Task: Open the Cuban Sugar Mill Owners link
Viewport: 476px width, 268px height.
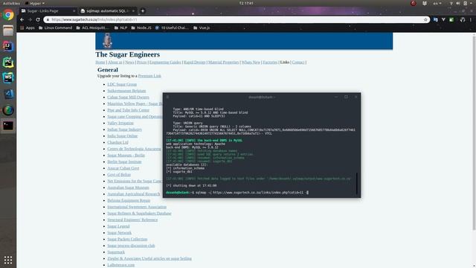Action: [128, 98]
